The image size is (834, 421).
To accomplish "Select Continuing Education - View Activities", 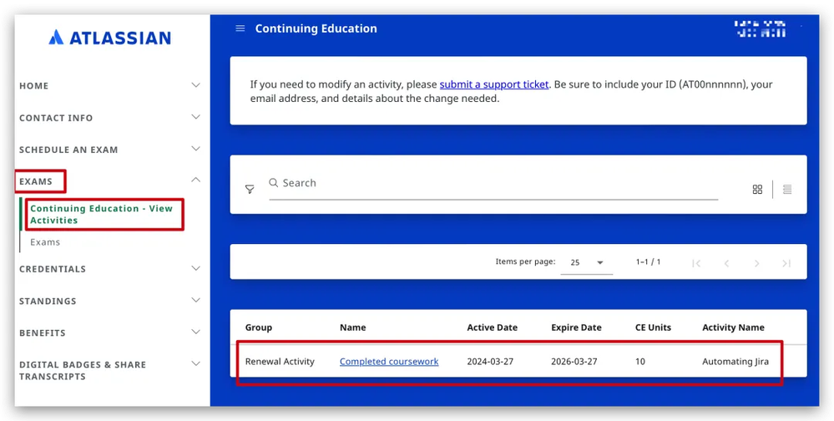I will 102,214.
